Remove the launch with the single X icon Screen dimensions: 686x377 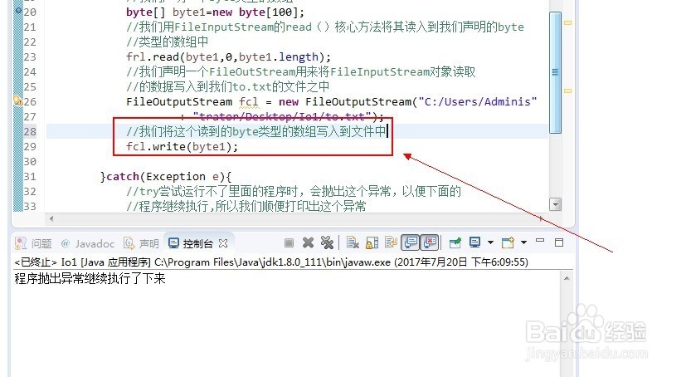point(308,242)
